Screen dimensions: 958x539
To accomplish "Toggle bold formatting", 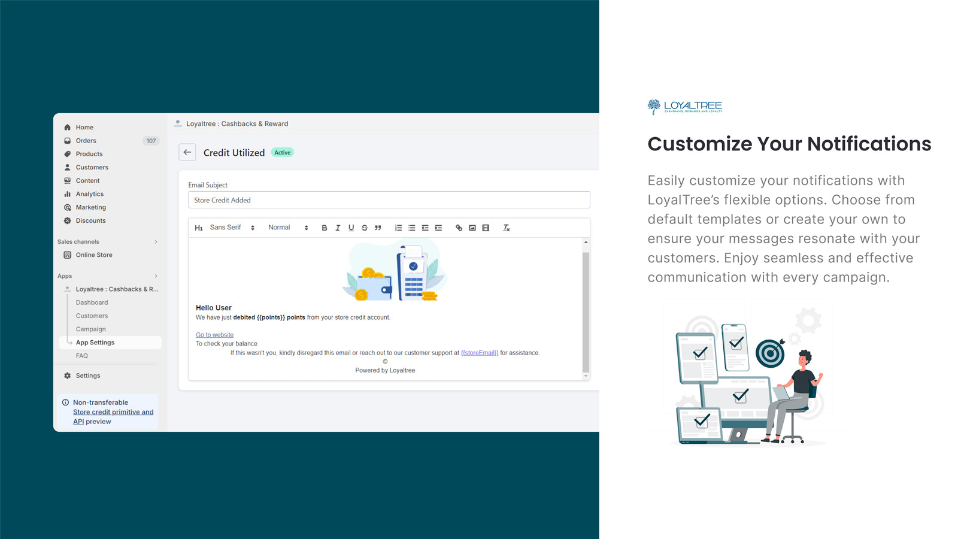I will (x=325, y=228).
